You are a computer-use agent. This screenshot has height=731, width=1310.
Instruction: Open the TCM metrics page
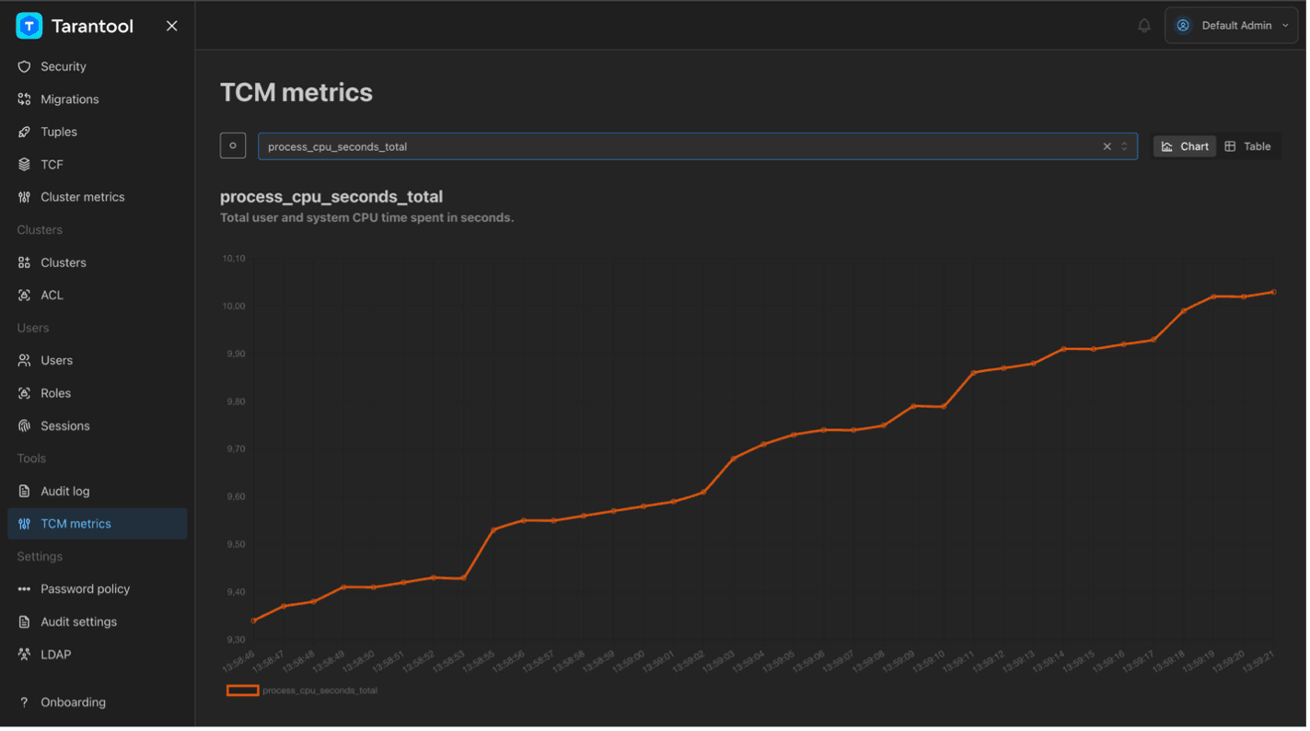coord(98,525)
